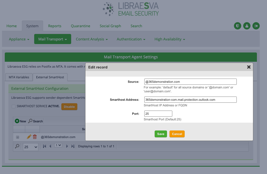
Task: Click the orange Cancel button
Action: (x=177, y=134)
